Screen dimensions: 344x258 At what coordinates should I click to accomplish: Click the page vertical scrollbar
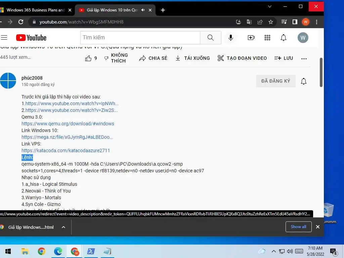coord(321,73)
